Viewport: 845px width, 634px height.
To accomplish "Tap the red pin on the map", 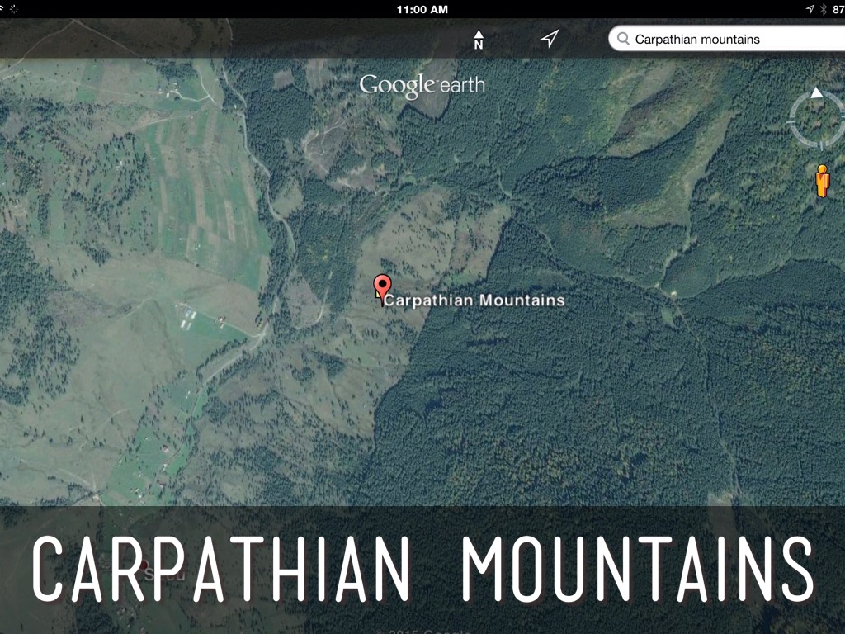I will (381, 286).
